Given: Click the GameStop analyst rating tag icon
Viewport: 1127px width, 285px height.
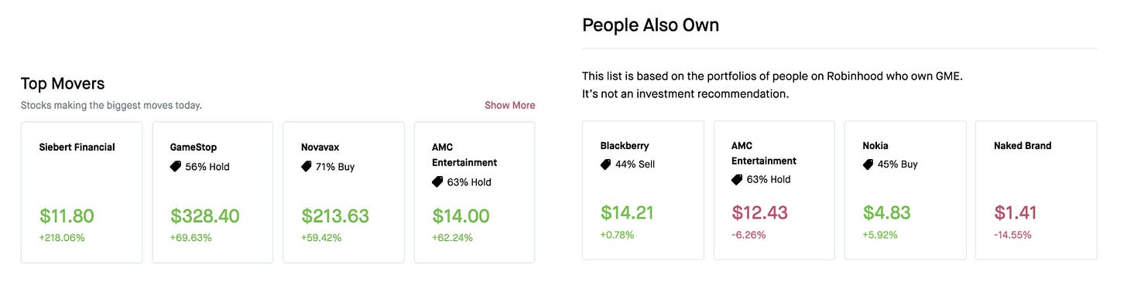Looking at the screenshot, I should pos(176,166).
